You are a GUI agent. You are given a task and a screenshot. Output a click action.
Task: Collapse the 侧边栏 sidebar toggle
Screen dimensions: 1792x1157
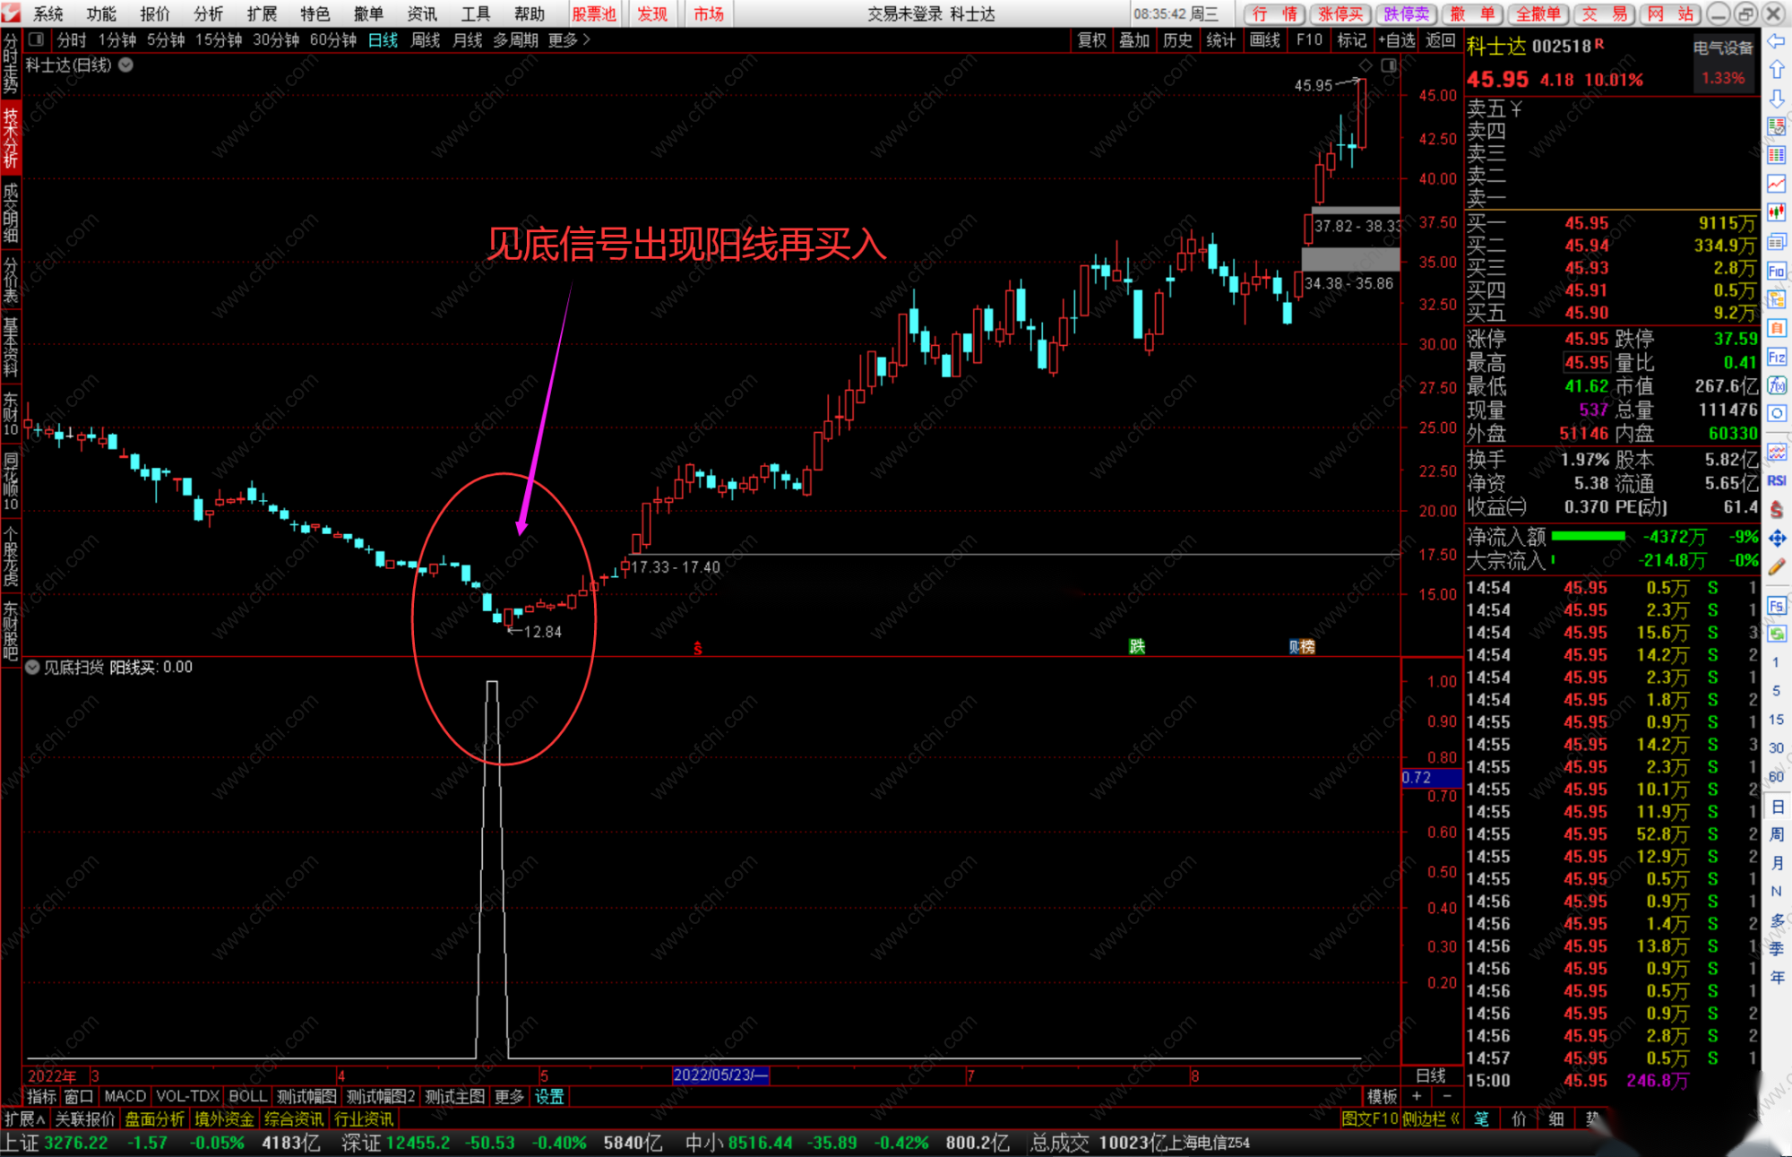pyautogui.click(x=1432, y=1118)
